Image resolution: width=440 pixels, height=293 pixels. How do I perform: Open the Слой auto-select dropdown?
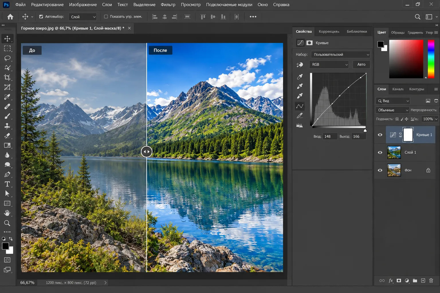(x=83, y=17)
